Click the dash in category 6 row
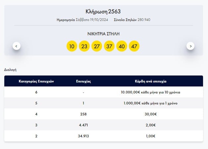Viewport: 208px width, 149px height. pos(83,92)
